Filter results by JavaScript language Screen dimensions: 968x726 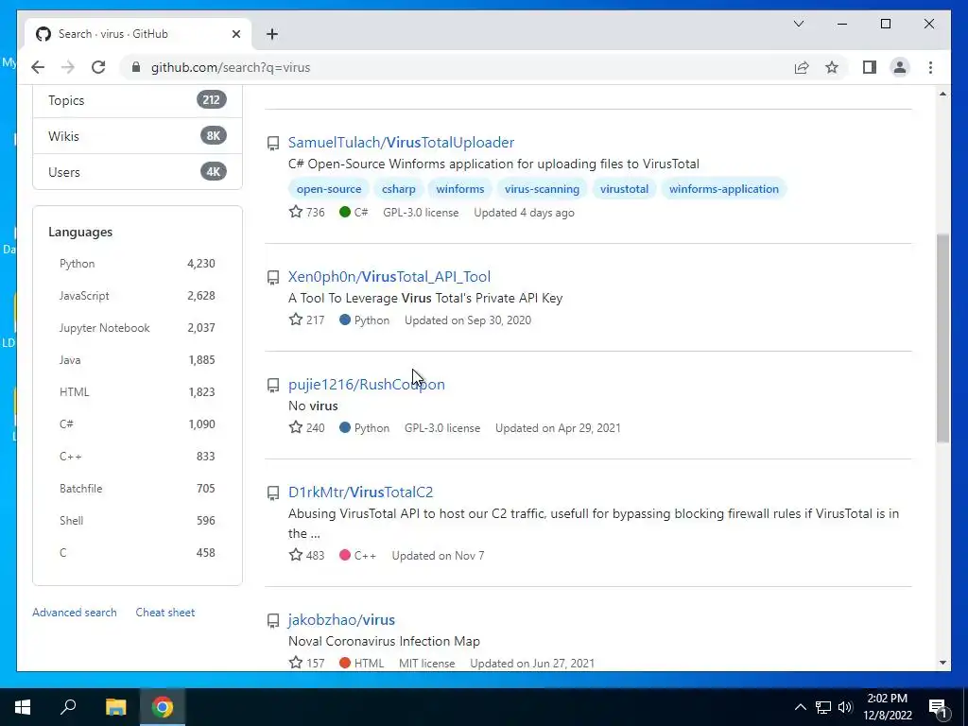click(137, 296)
